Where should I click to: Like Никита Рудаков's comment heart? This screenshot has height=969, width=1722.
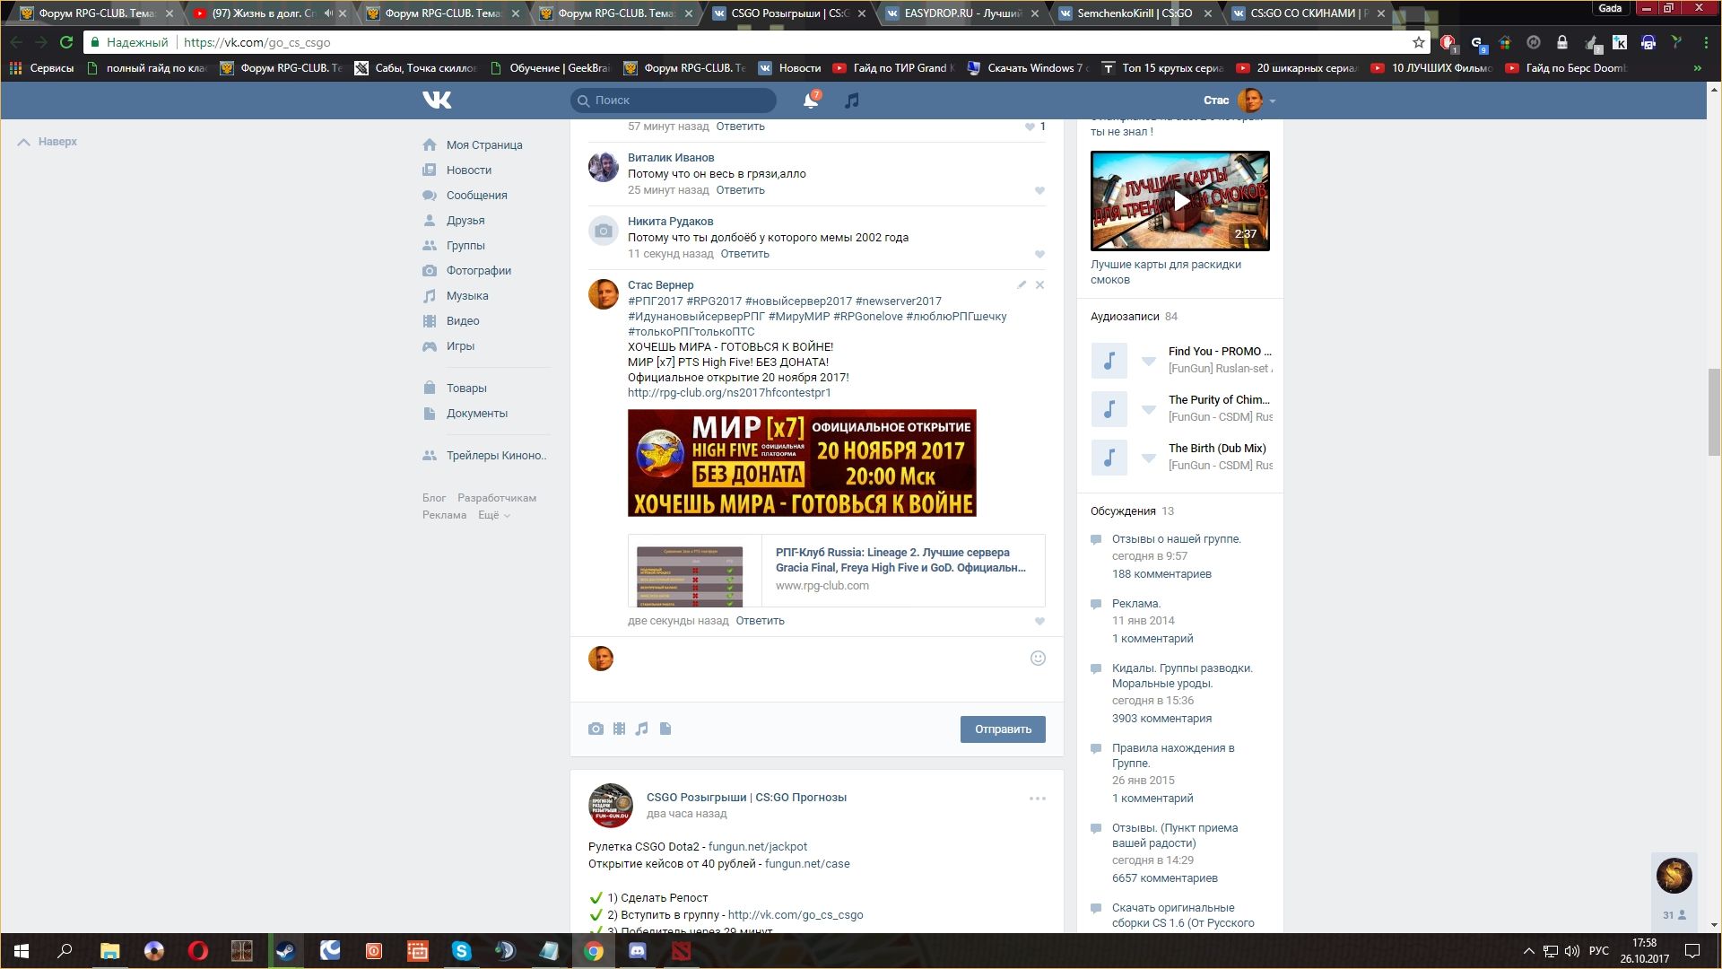1039,254
